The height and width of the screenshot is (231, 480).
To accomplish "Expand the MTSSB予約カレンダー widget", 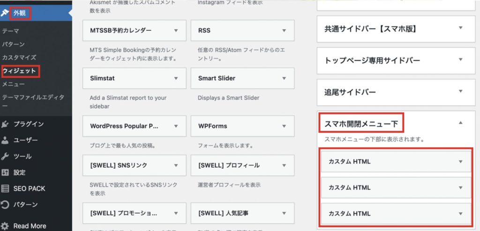I will click(x=176, y=30).
